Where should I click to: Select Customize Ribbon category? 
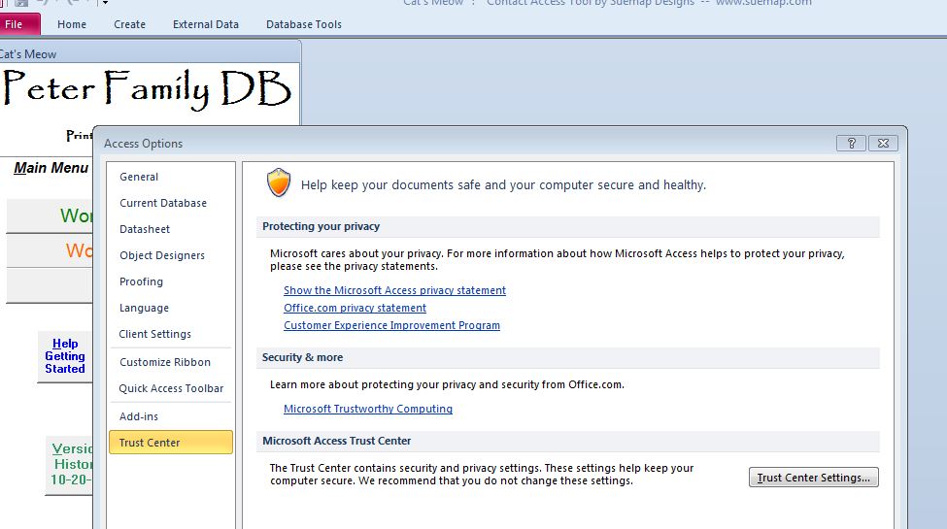tap(171, 362)
